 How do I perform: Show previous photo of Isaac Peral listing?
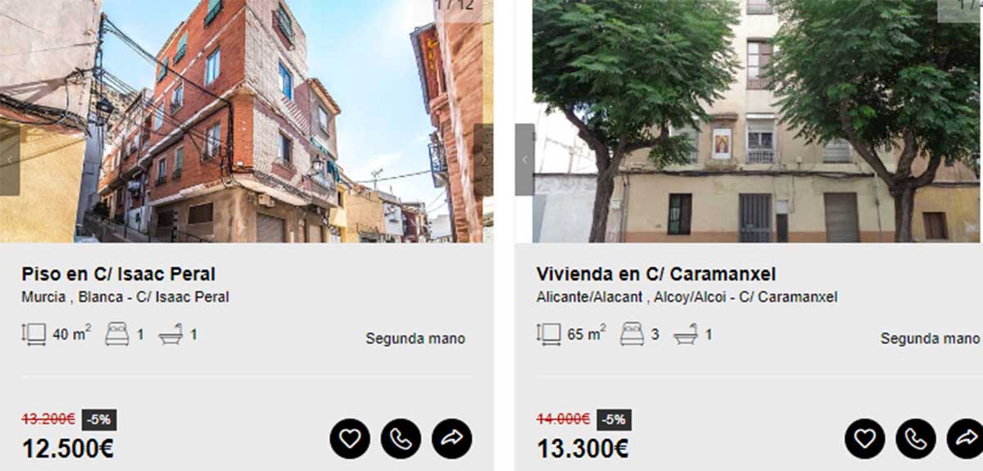coord(10,160)
